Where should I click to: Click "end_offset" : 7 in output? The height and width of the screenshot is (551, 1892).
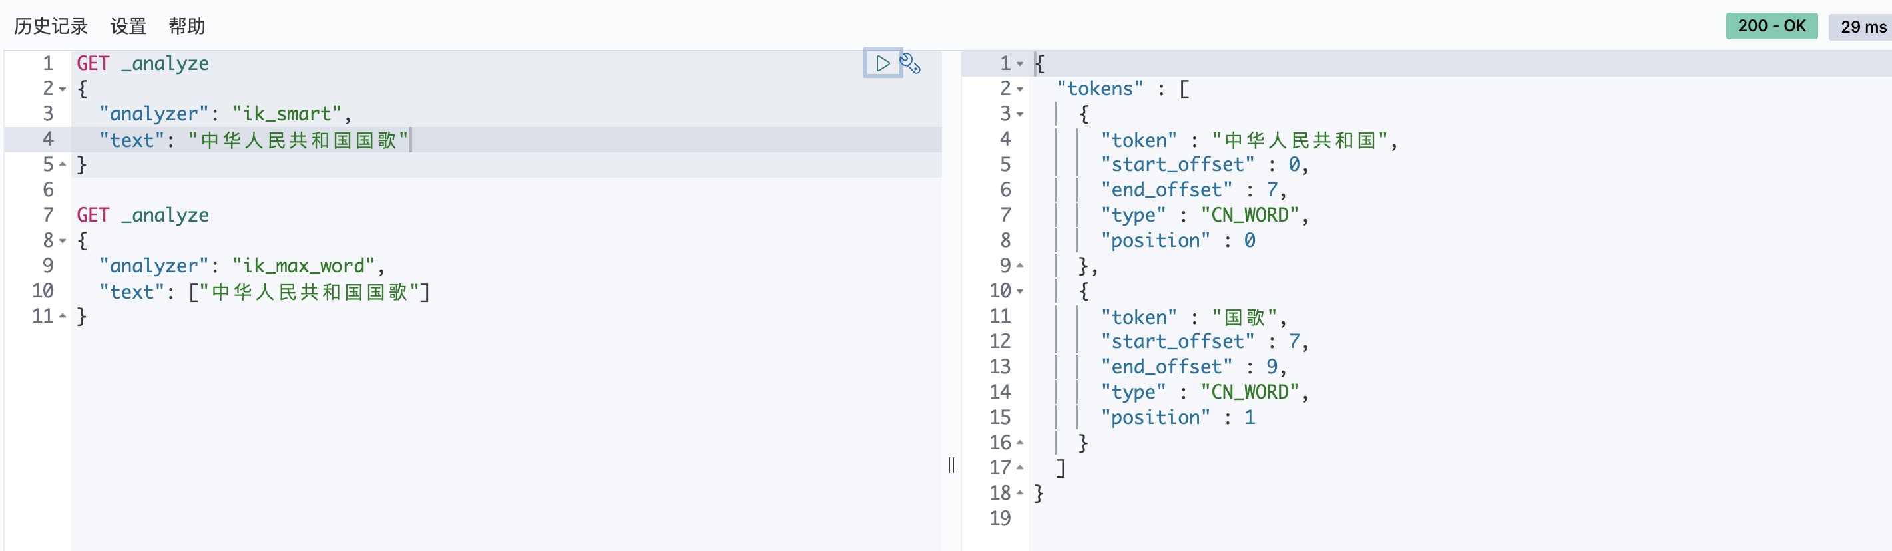coord(1189,190)
